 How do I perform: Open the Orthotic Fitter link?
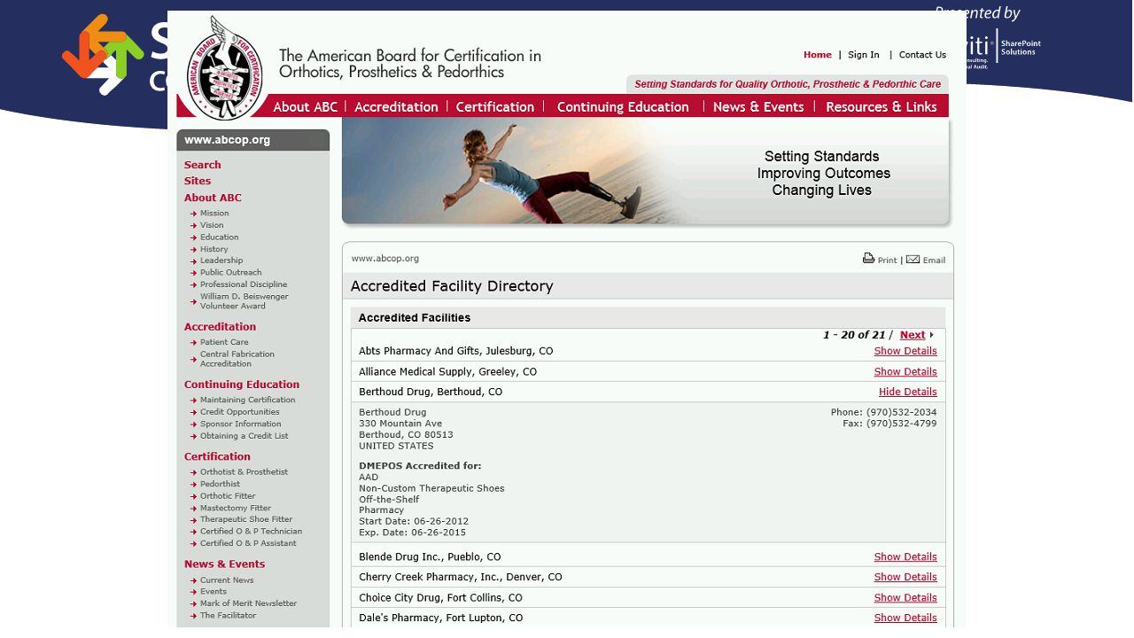(x=228, y=496)
